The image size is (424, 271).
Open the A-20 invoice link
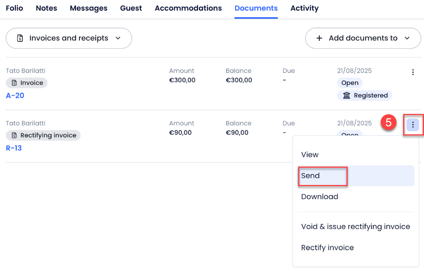[15, 95]
